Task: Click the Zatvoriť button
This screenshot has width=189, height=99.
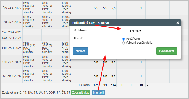Action: 80,51
